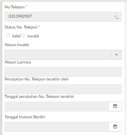
Task: Click the Invalid label text
Action: click(33, 36)
